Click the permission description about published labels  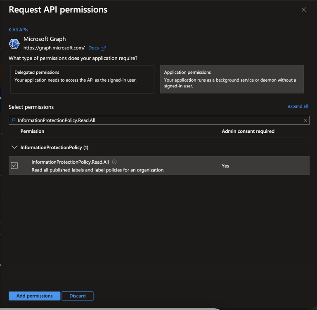click(98, 170)
